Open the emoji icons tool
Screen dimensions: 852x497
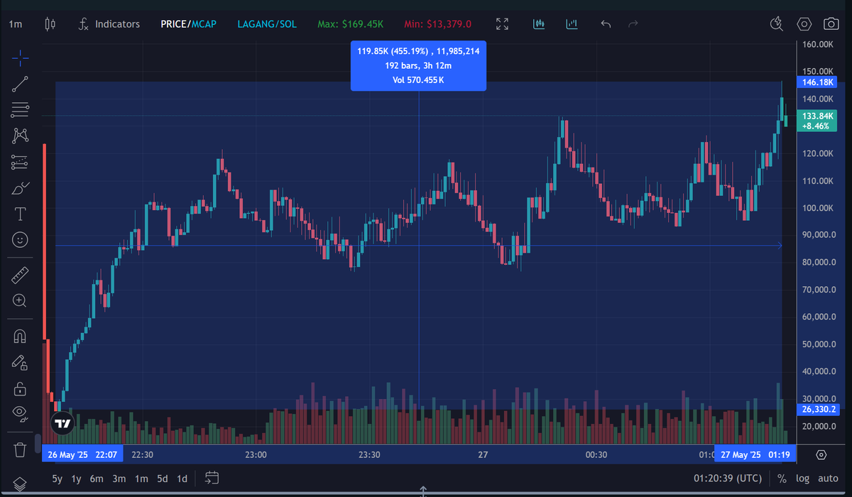click(x=20, y=240)
